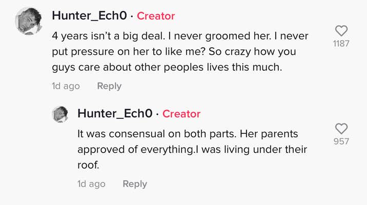Screen dimensions: 367x205
Task: Click the Creator badge on the top comment
Action: pos(156,16)
